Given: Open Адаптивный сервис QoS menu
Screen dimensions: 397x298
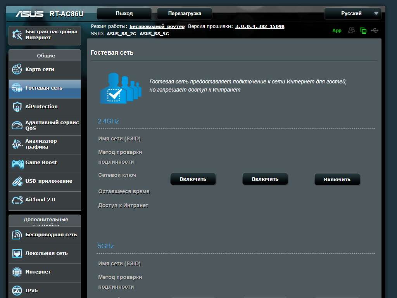Looking at the screenshot, I should click(x=45, y=125).
